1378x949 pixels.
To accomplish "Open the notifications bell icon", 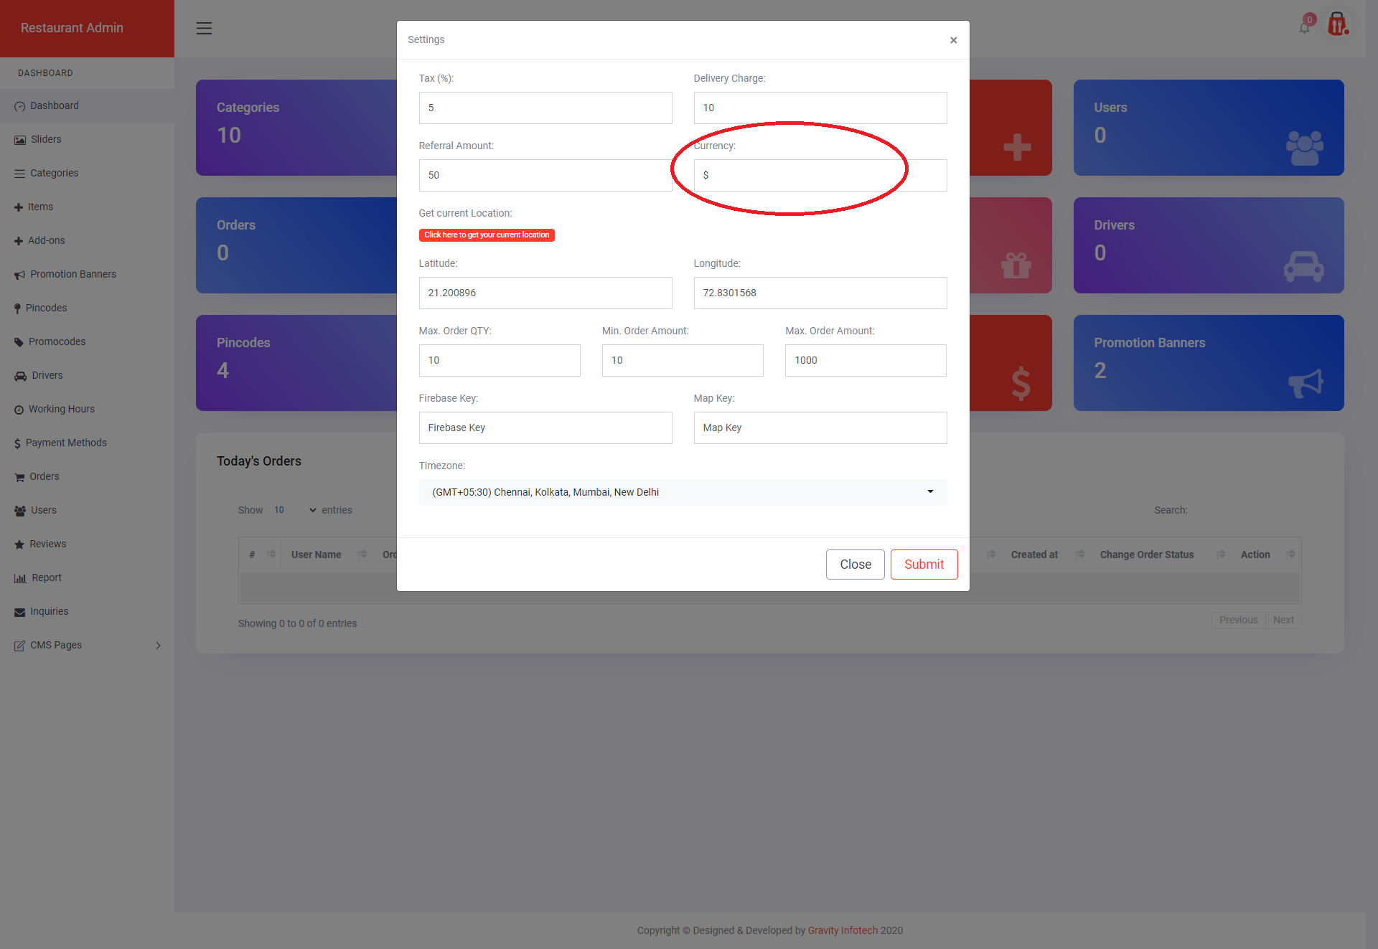I will [x=1304, y=27].
